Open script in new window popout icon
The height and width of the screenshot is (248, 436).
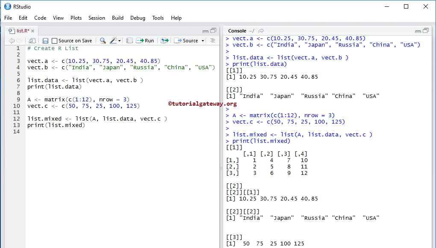click(31, 40)
